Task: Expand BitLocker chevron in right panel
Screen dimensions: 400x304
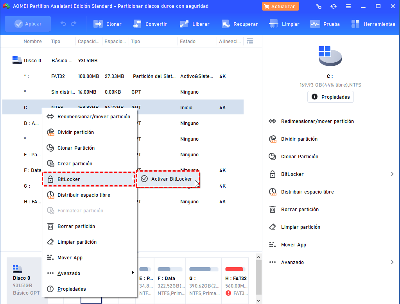Action: click(x=392, y=174)
